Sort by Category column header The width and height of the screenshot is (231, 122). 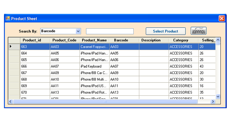(x=183, y=40)
